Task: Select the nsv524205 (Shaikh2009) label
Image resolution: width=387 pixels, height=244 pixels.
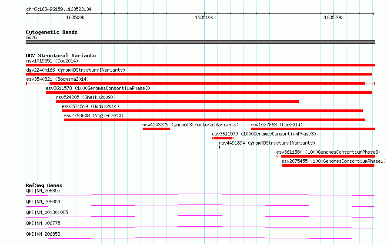Action: [x=84, y=97]
